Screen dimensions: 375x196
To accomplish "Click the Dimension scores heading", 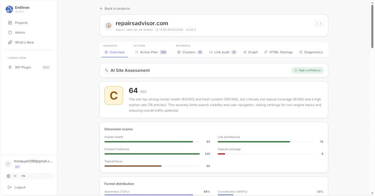I will pos(119,129).
